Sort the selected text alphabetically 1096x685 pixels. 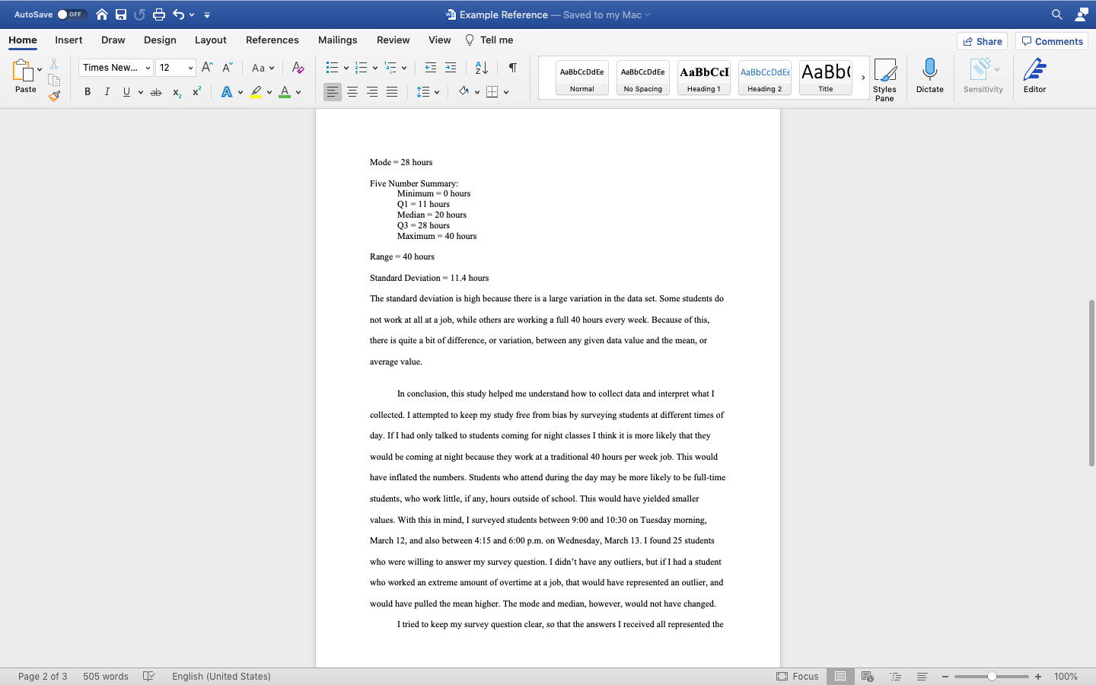click(x=482, y=68)
